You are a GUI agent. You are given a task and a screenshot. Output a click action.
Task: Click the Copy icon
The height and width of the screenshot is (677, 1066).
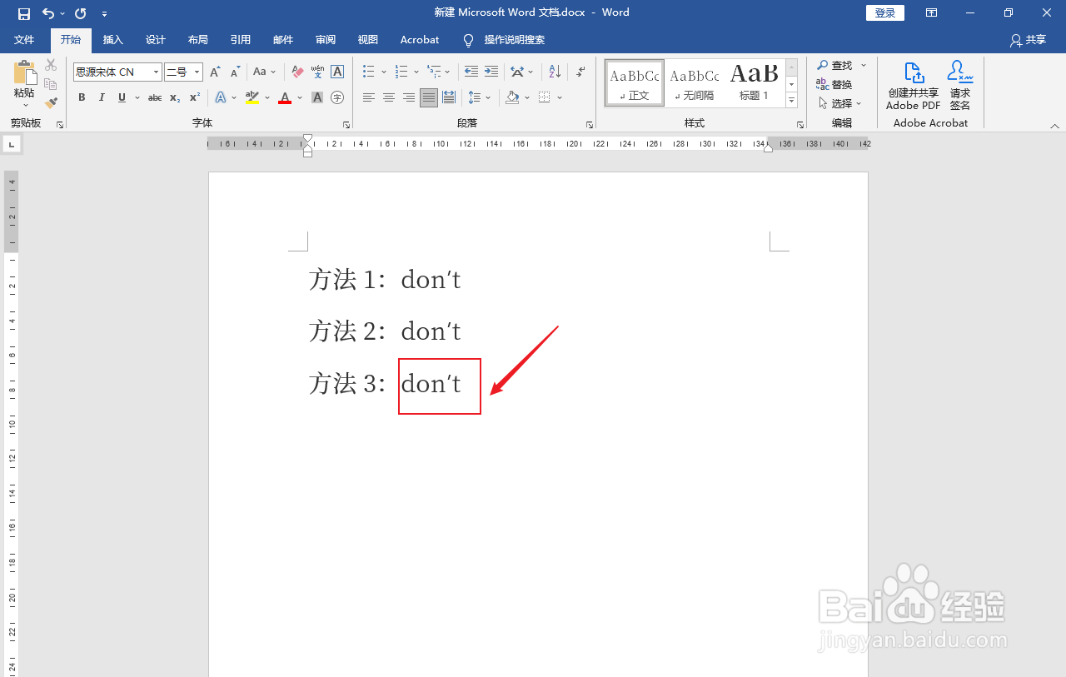pos(51,84)
